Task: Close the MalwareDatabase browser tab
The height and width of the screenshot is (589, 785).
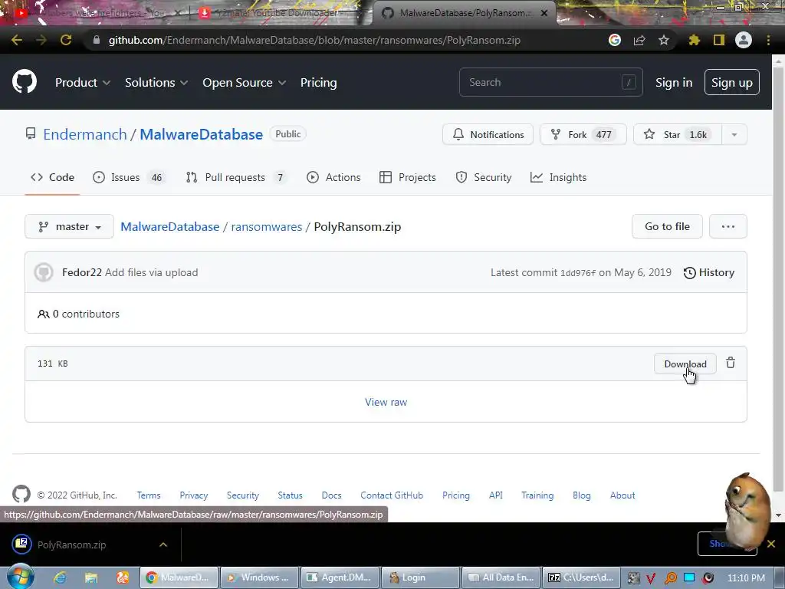Action: click(x=544, y=13)
